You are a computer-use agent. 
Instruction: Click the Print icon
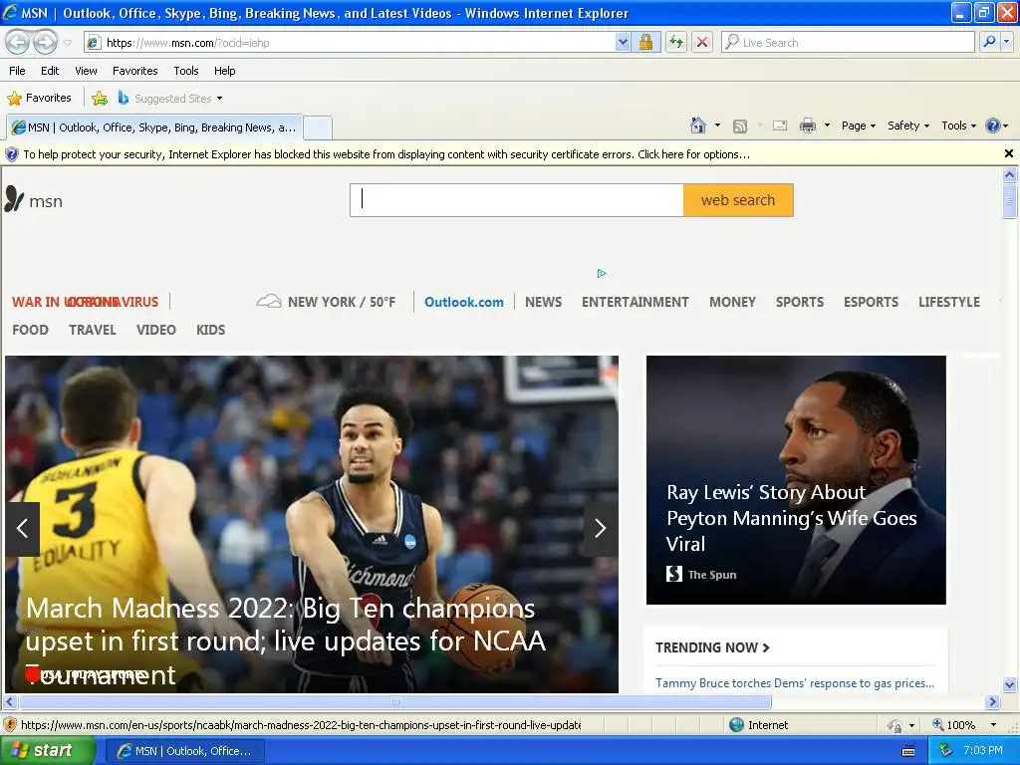pos(807,126)
